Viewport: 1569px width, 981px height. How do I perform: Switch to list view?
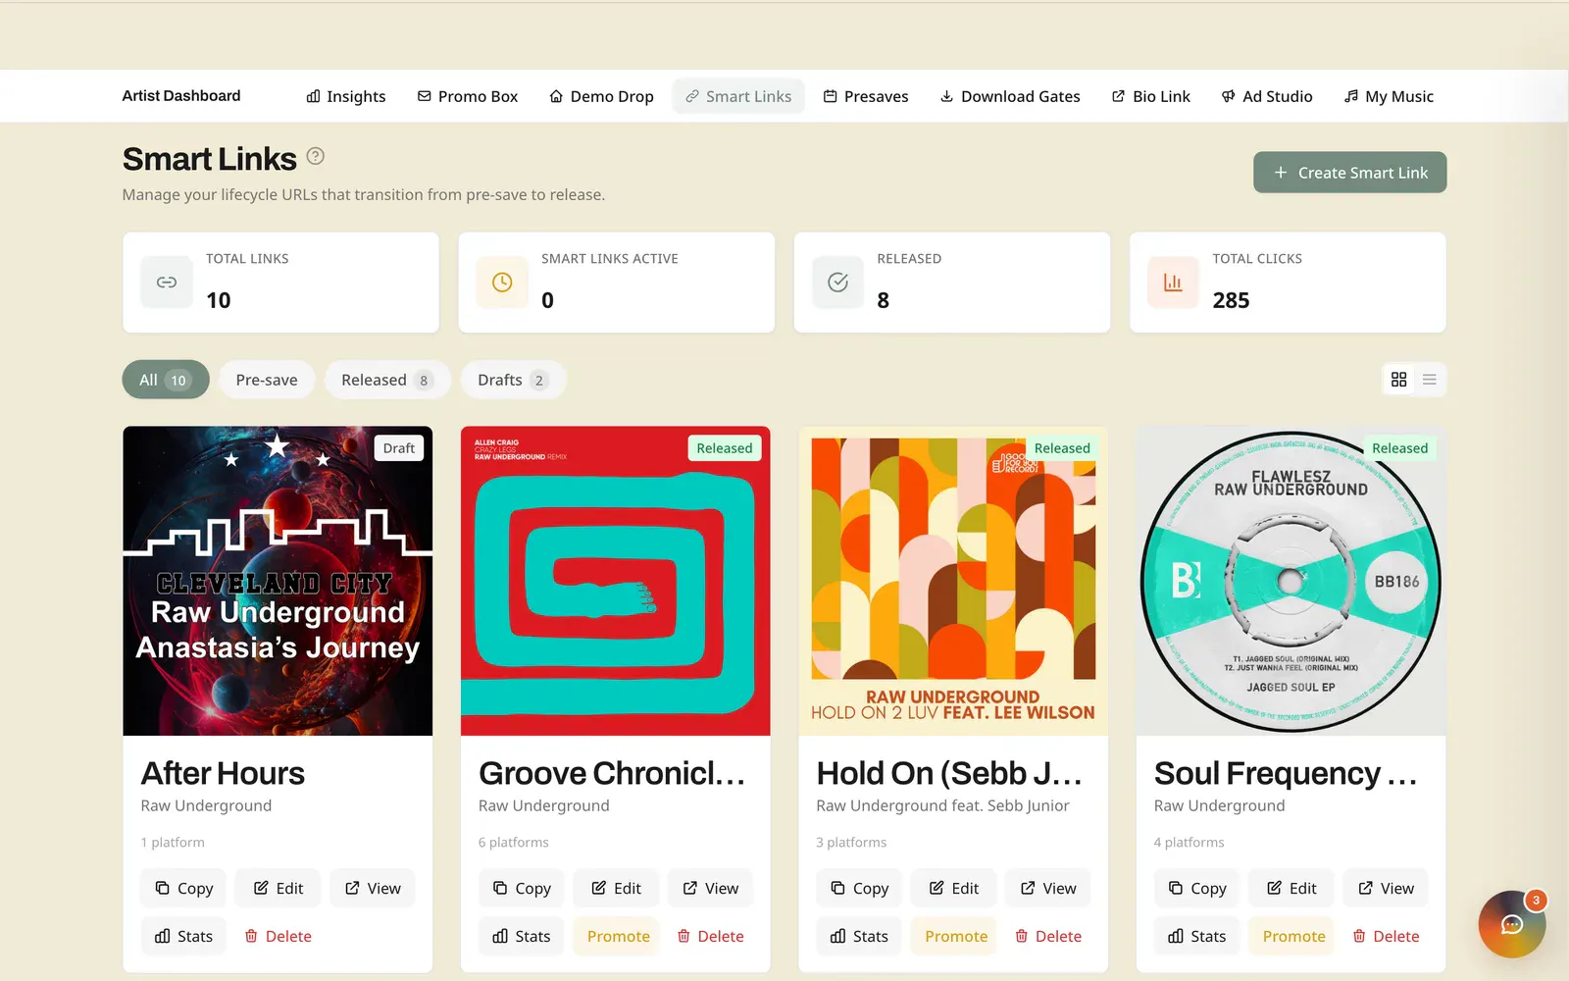tap(1430, 380)
